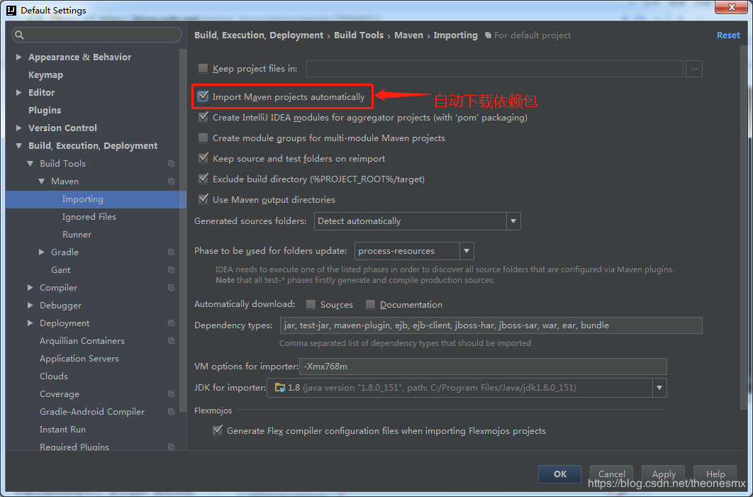Click the project-level icon beside Maven
The image size is (753, 497).
[171, 182]
